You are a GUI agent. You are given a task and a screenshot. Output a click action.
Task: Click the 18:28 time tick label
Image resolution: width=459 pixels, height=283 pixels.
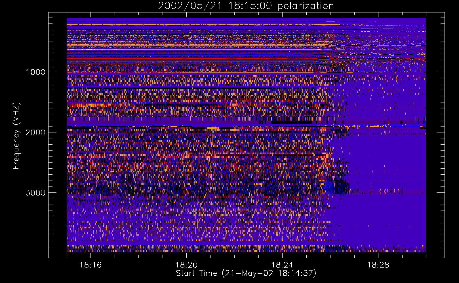click(x=378, y=265)
